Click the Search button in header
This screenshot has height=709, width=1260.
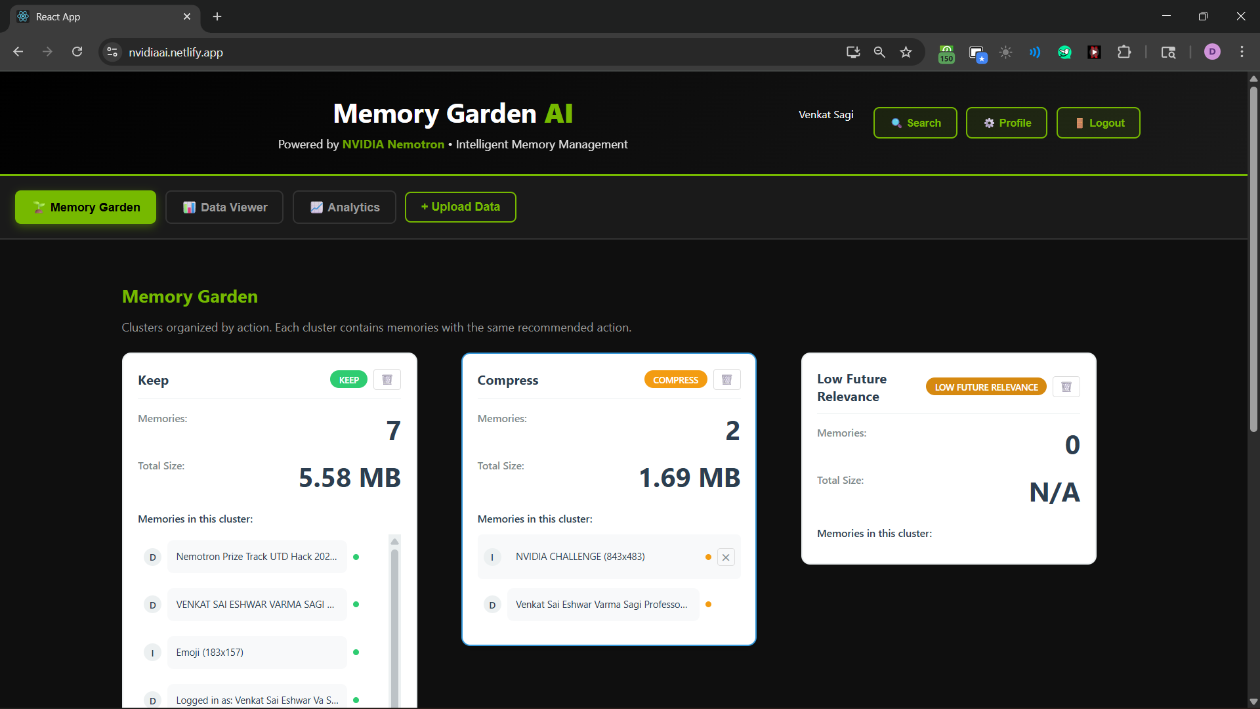(915, 123)
